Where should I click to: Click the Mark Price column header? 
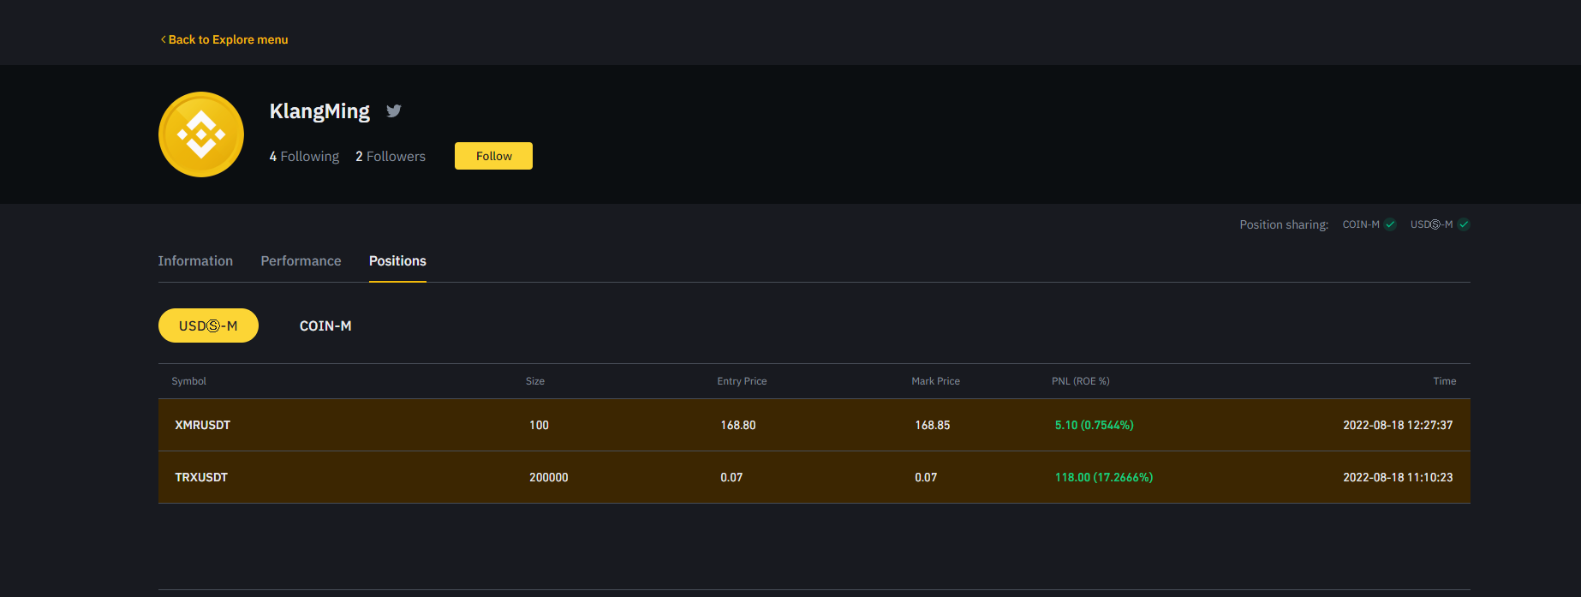click(935, 381)
